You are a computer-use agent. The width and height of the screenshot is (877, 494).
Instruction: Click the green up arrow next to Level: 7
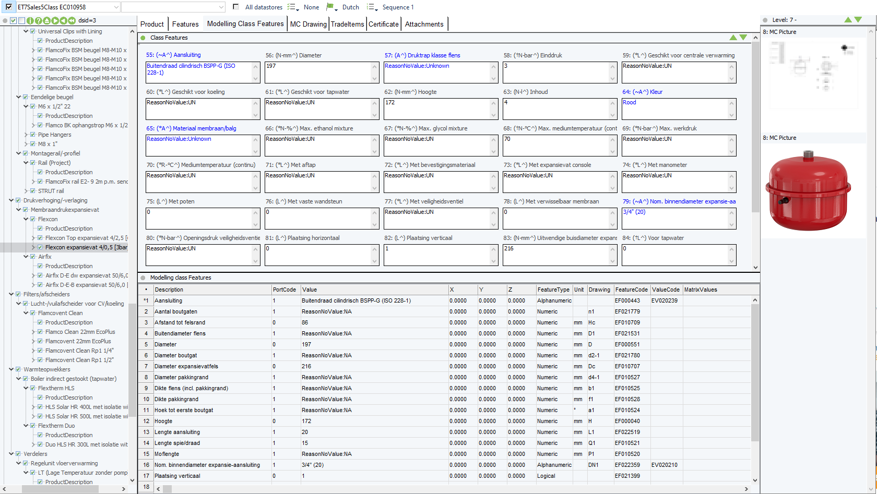click(848, 20)
